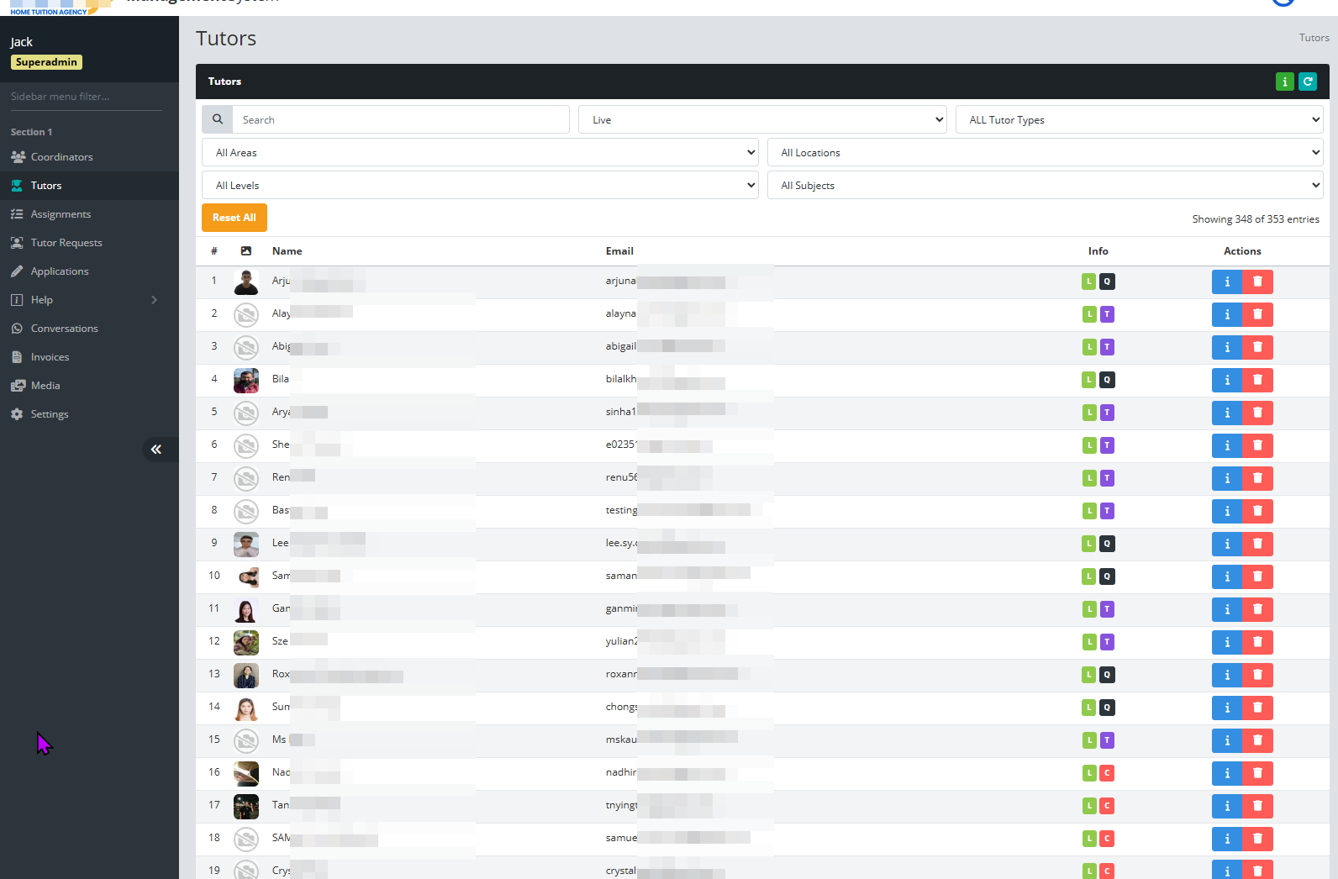Image resolution: width=1338 pixels, height=879 pixels.
Task: Click the teal refresh icon in Tutors header
Action: coord(1307,82)
